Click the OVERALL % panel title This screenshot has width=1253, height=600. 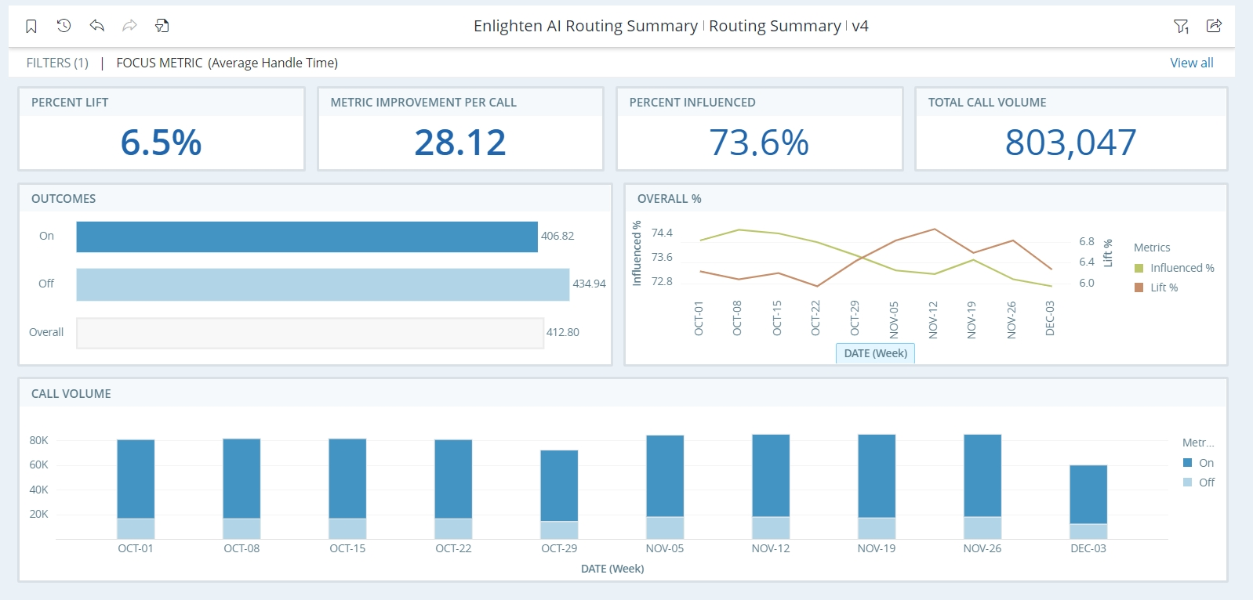pyautogui.click(x=669, y=199)
